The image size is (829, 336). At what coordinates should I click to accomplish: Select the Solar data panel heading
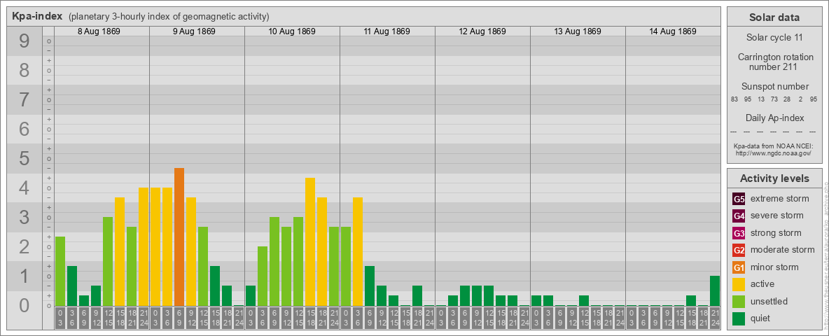click(774, 17)
